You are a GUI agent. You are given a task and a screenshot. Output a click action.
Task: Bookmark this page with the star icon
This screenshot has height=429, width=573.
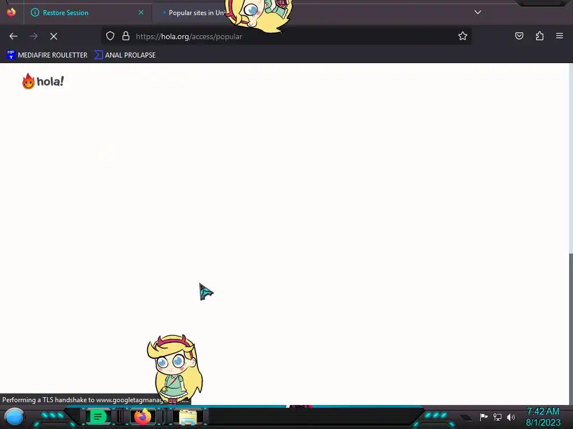[x=463, y=36]
